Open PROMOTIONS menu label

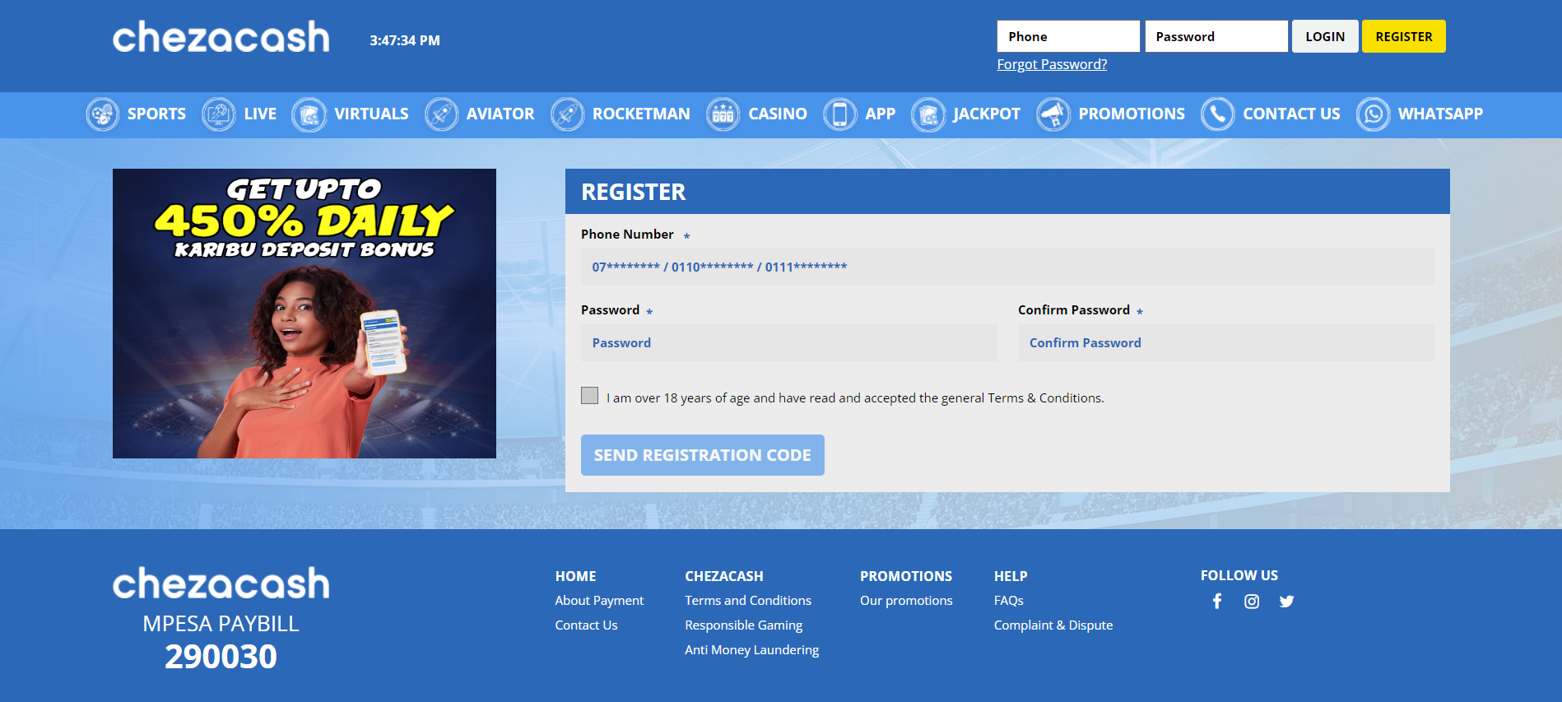click(1132, 114)
